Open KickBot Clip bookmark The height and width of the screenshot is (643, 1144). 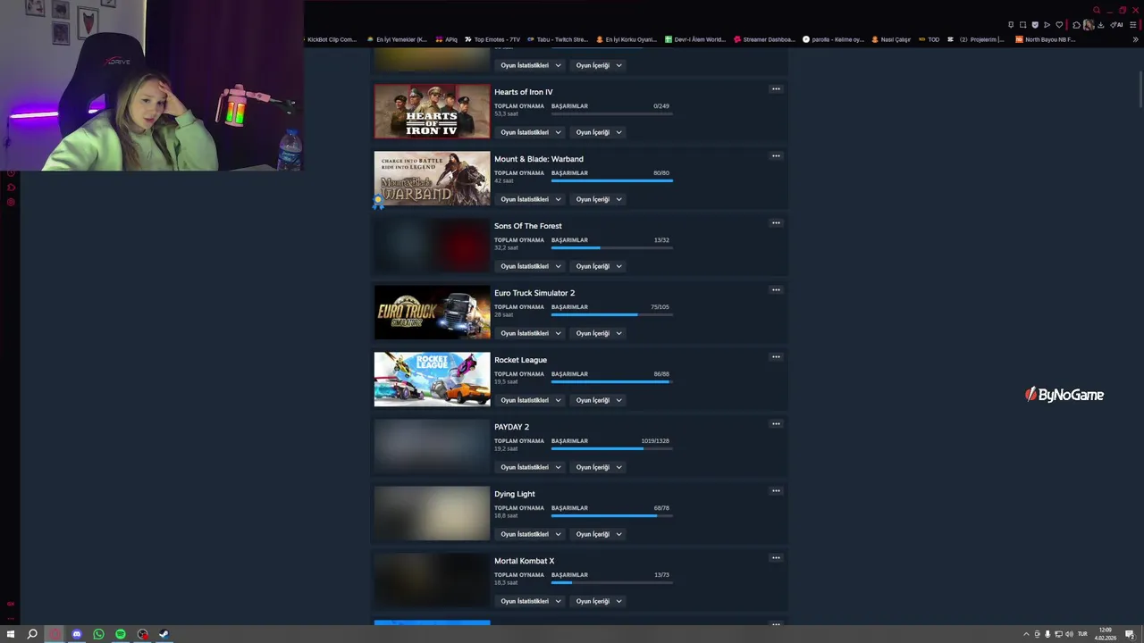(x=331, y=39)
